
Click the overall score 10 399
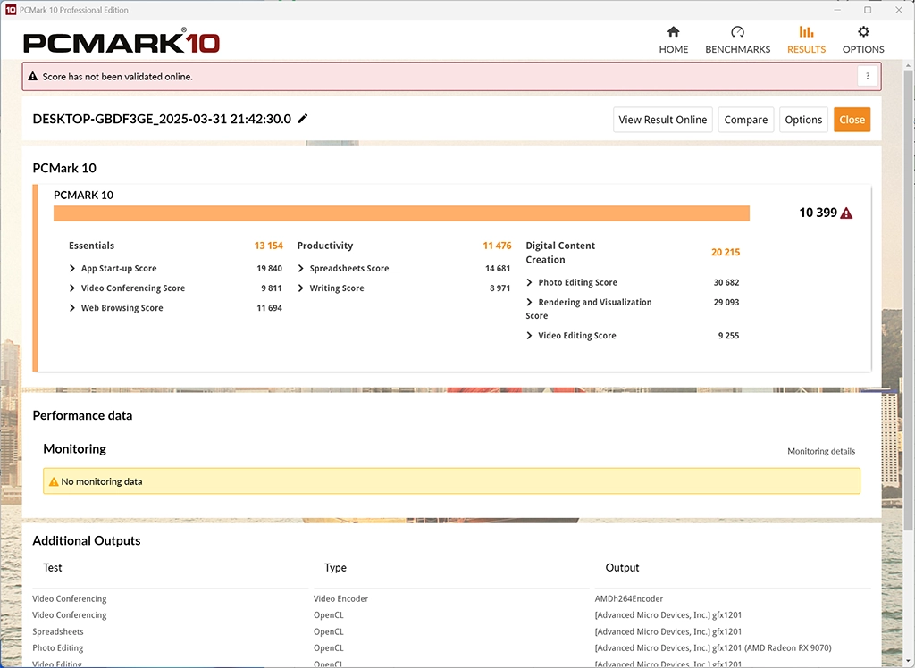tap(818, 213)
